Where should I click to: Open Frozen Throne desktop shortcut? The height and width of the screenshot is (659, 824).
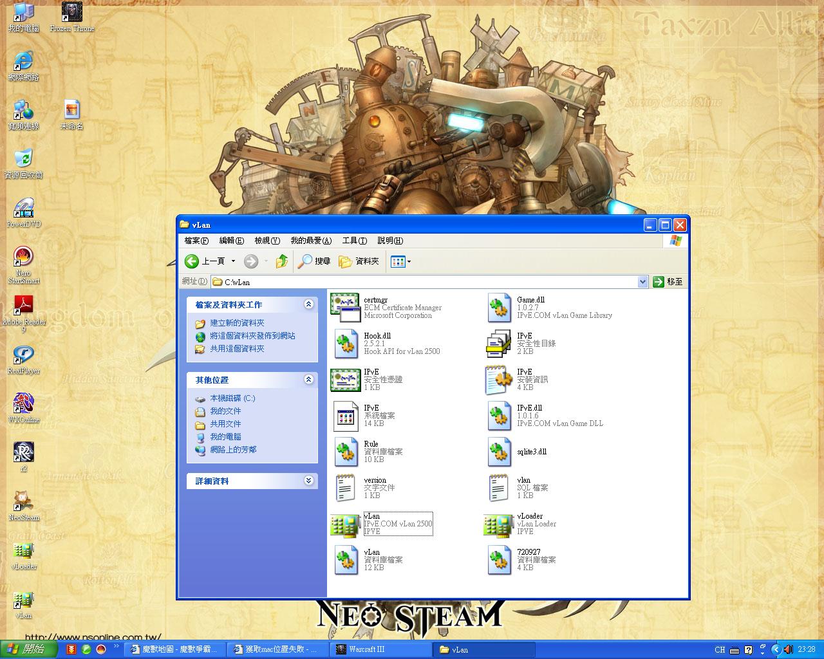[71, 13]
